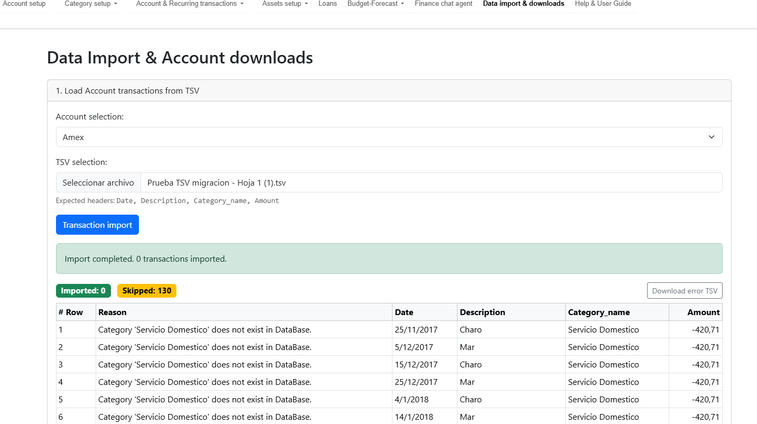This screenshot has height=424, width=757.
Task: Open the Finance chat agent
Action: point(444,4)
